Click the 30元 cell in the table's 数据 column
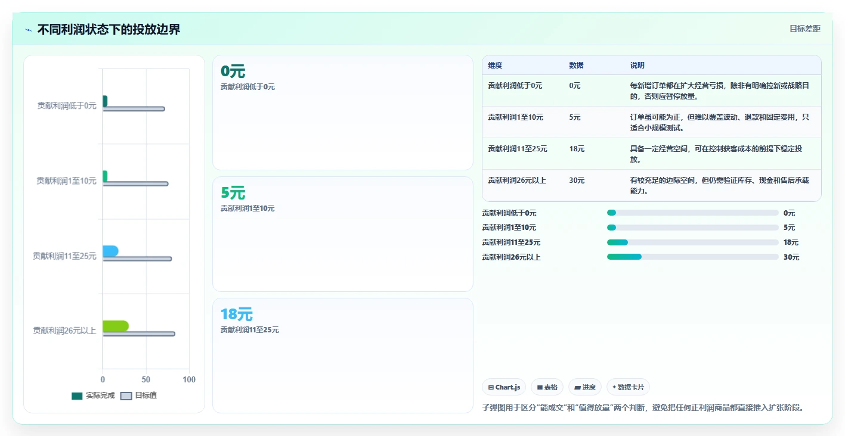Image resolution: width=845 pixels, height=436 pixels. click(577, 180)
